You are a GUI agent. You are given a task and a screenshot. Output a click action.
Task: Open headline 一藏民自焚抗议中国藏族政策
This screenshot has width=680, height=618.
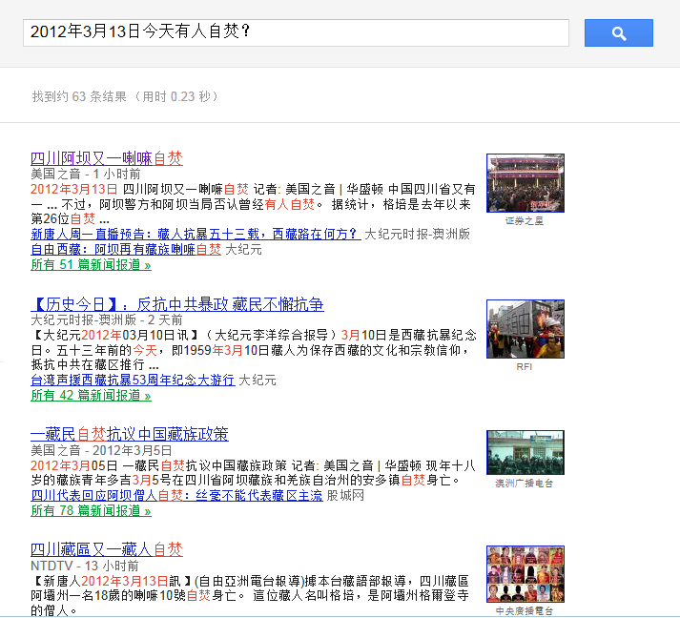(129, 435)
